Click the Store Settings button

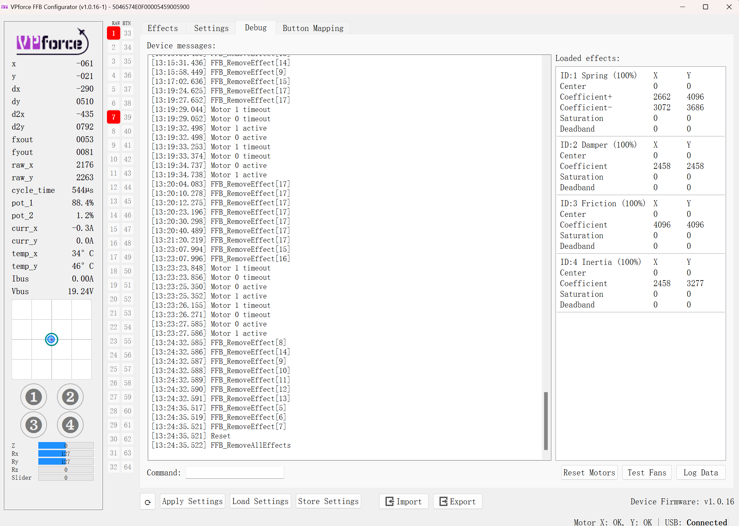coord(328,501)
